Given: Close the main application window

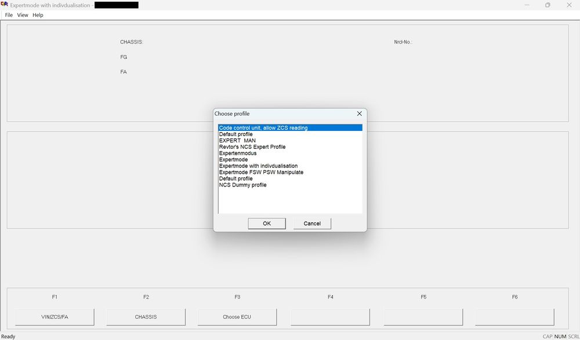Looking at the screenshot, I should coord(569,5).
